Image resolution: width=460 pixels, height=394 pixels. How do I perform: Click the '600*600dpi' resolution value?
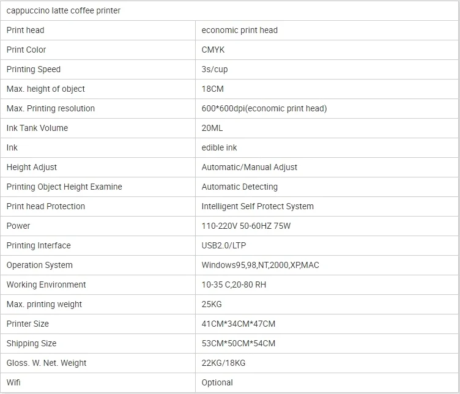pyautogui.click(x=264, y=108)
